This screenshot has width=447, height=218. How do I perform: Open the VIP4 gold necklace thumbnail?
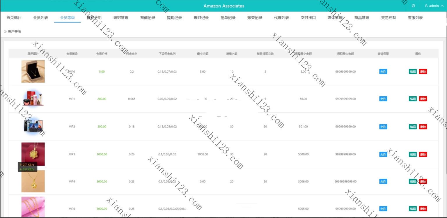point(33,181)
